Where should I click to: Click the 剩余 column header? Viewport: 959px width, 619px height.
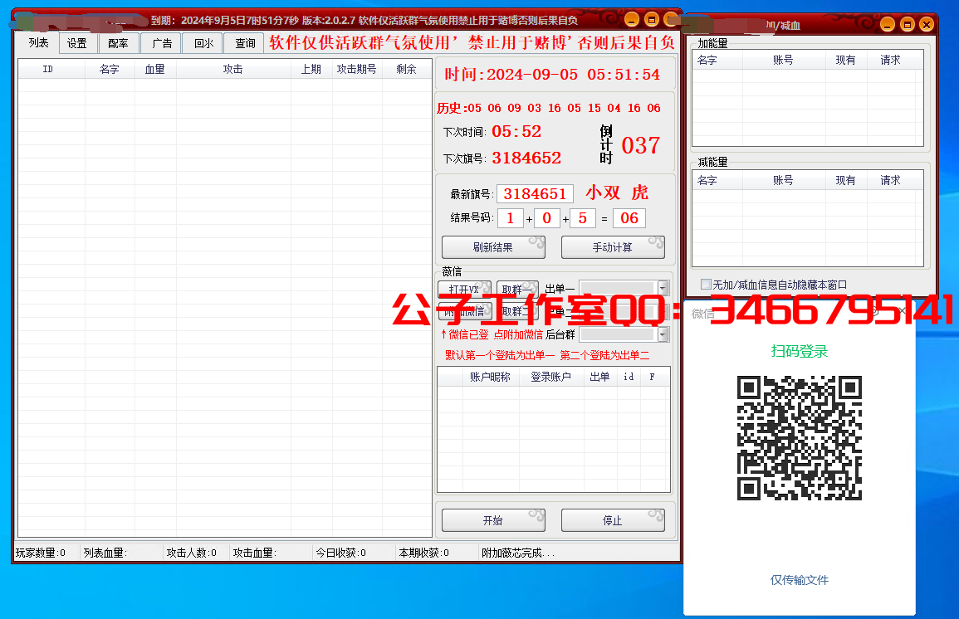(406, 69)
